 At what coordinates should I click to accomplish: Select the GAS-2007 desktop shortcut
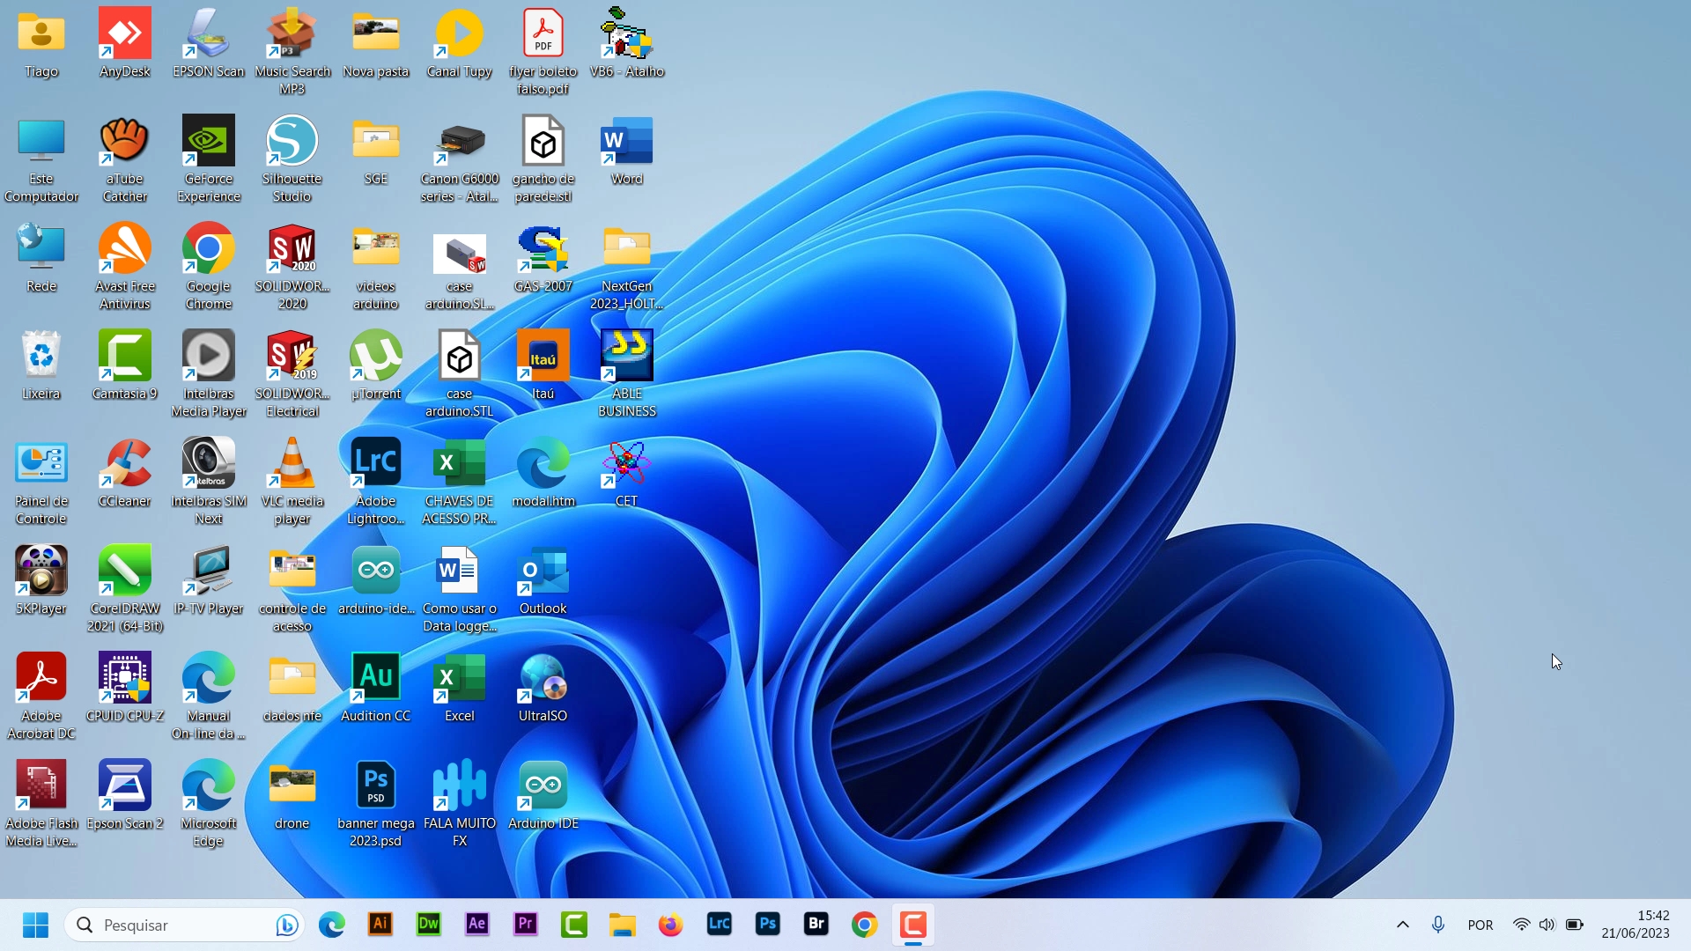tap(543, 259)
